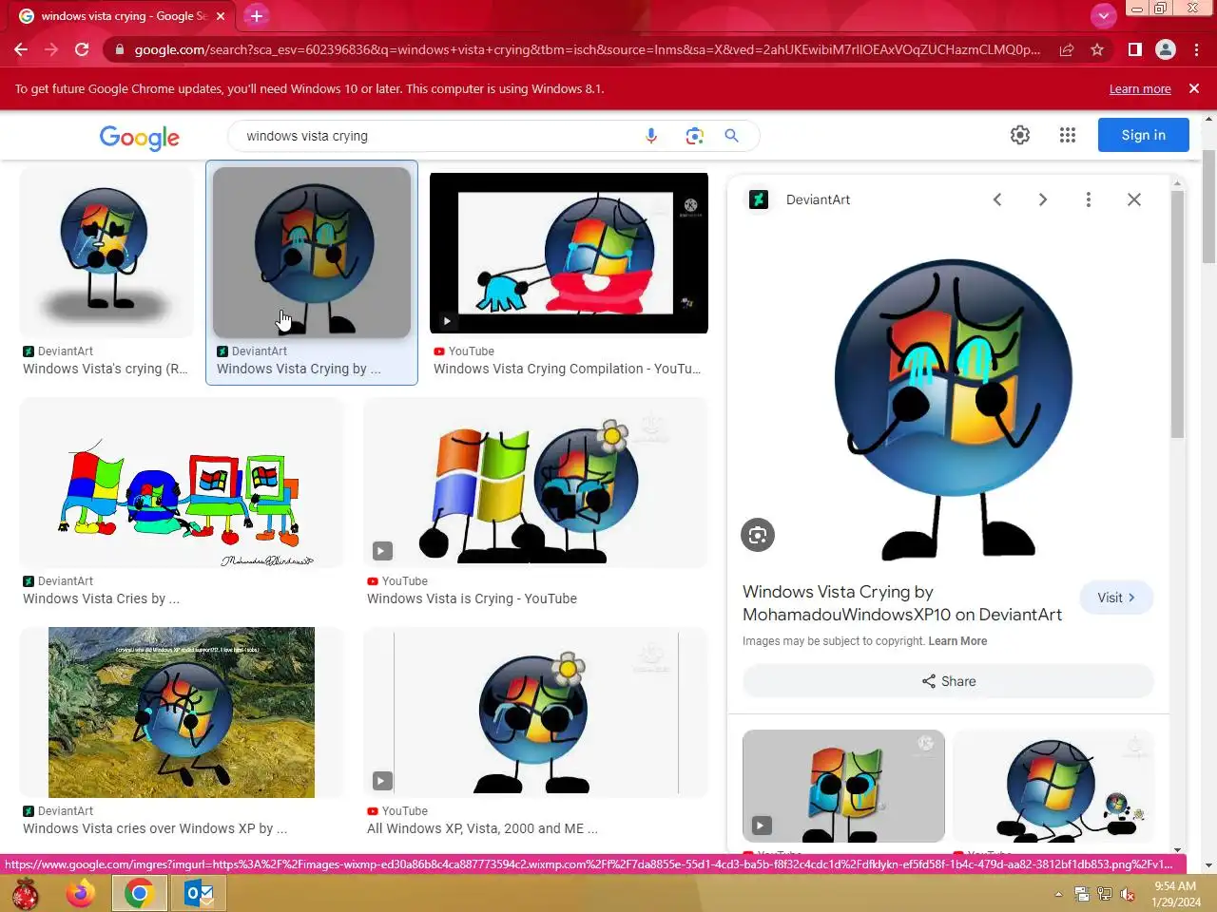The image size is (1217, 912).
Task: Click the browser back arrow
Action: [x=21, y=49]
